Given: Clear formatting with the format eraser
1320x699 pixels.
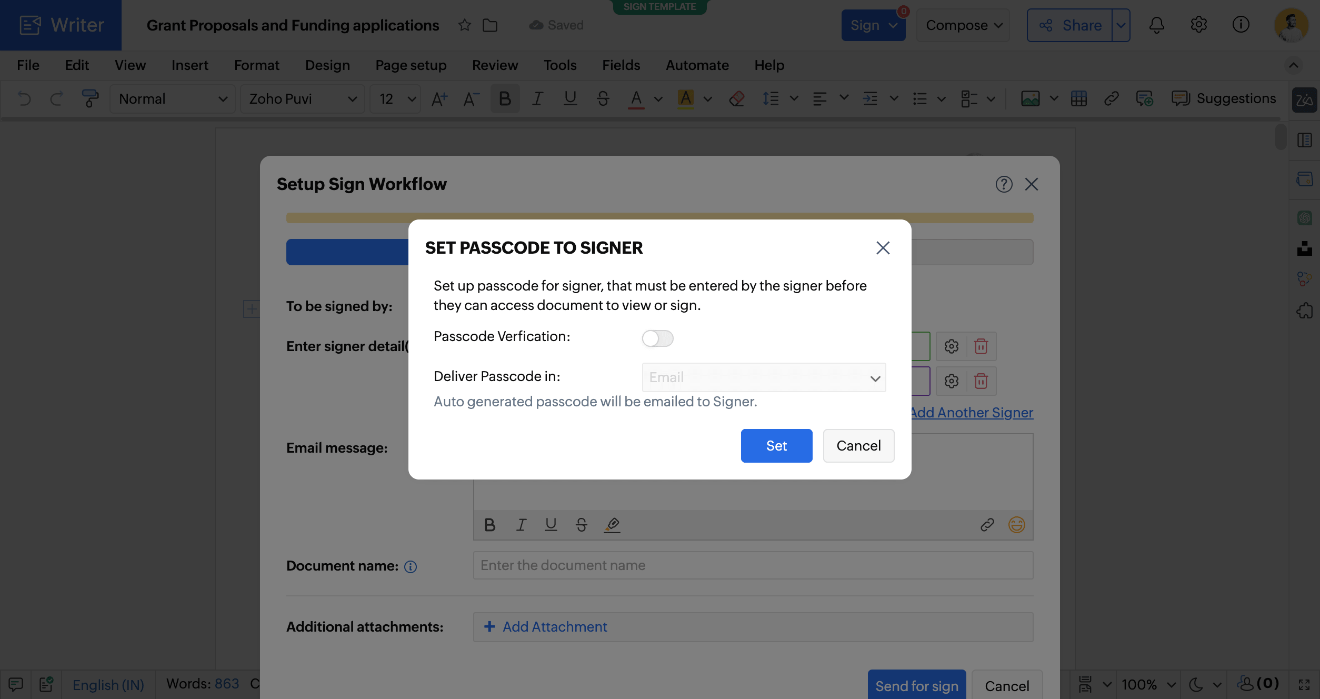Looking at the screenshot, I should [737, 98].
